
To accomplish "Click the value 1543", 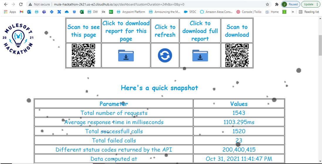I will click(x=239, y=113).
